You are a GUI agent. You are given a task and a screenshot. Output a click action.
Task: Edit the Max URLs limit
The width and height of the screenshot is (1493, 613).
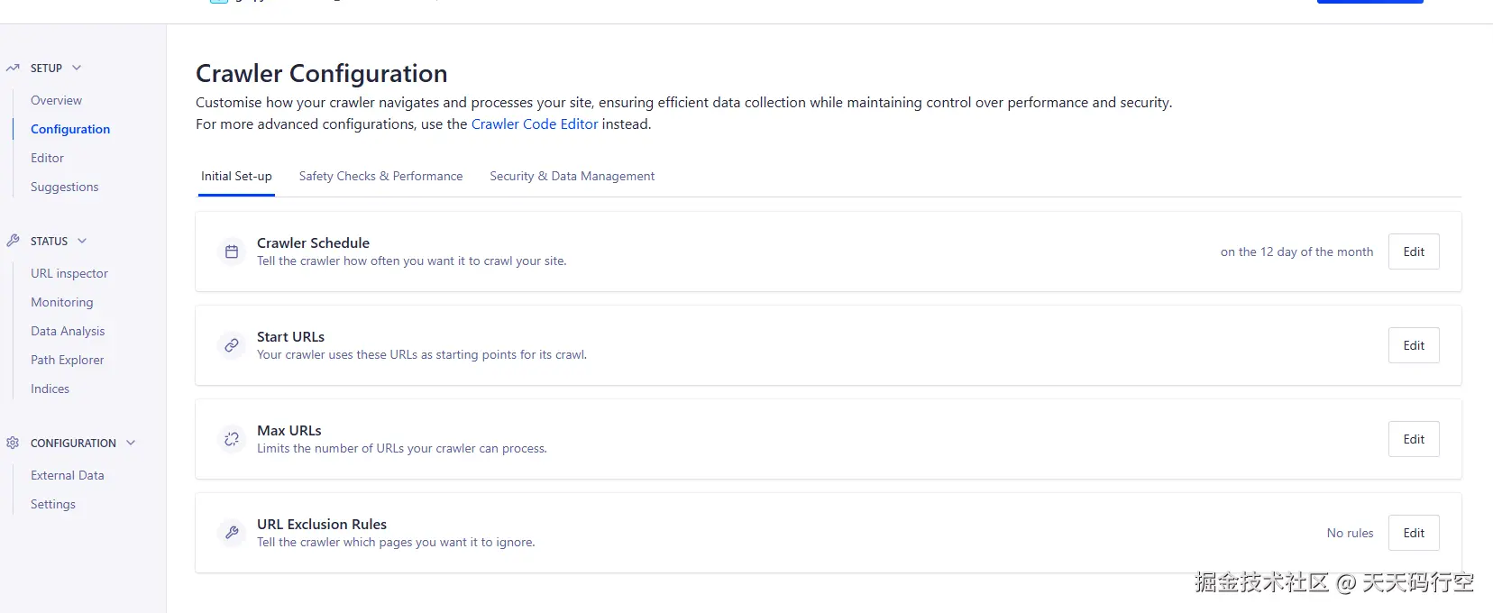1413,439
